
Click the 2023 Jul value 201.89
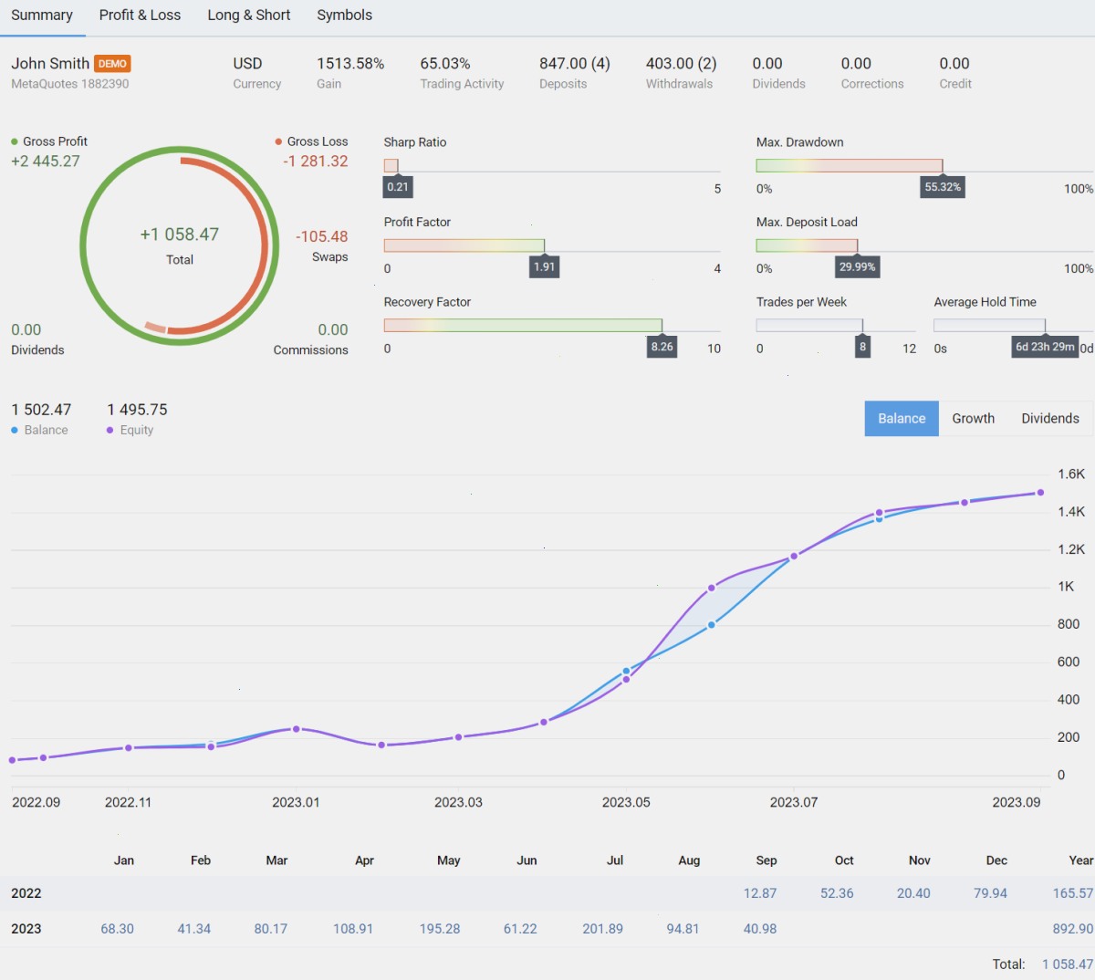tap(602, 929)
